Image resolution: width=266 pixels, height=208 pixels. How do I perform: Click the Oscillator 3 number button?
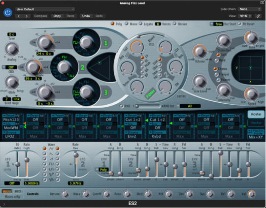click(106, 92)
